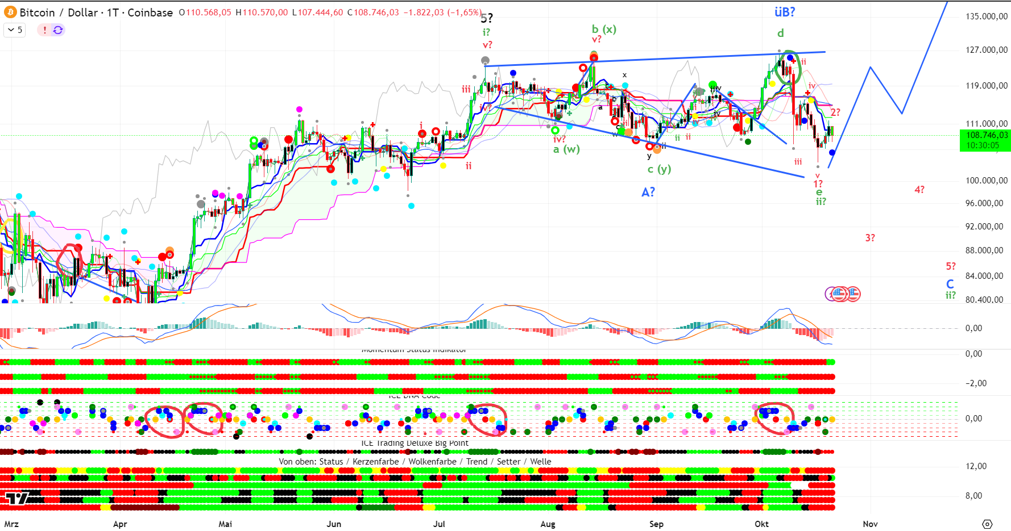Click the purple refresh arrows icon

coord(58,30)
